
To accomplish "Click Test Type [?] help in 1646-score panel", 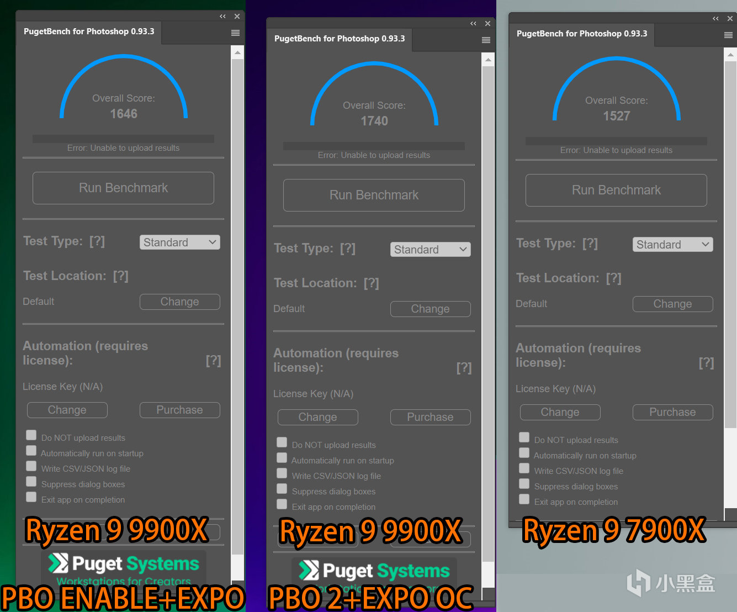I will click(97, 241).
